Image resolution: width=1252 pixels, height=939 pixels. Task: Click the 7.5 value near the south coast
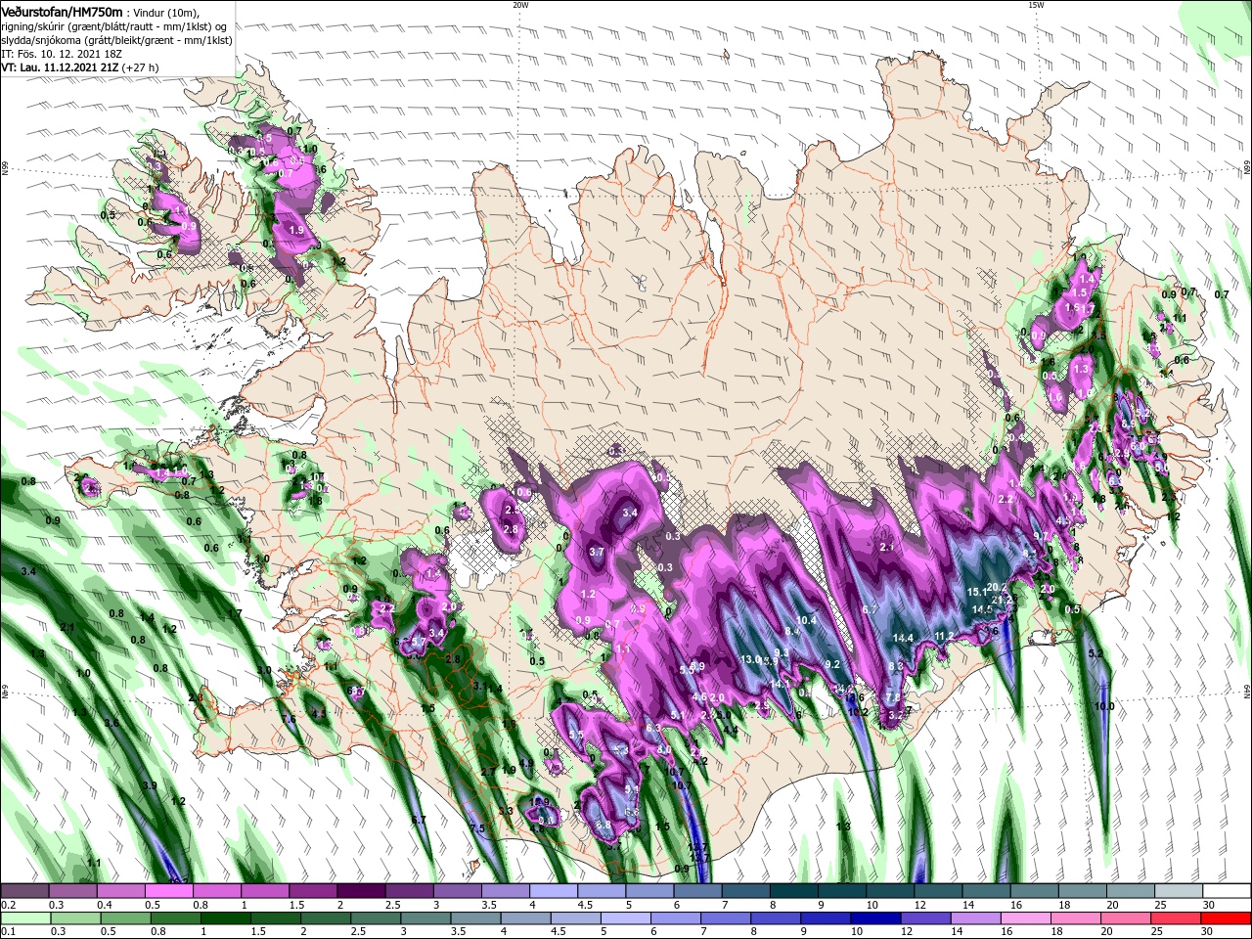[x=477, y=828]
